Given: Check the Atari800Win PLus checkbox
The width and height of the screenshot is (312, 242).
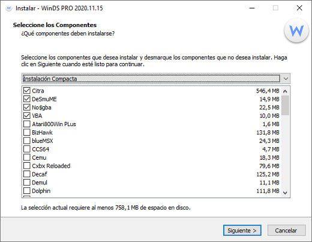Looking at the screenshot, I should (x=27, y=124).
